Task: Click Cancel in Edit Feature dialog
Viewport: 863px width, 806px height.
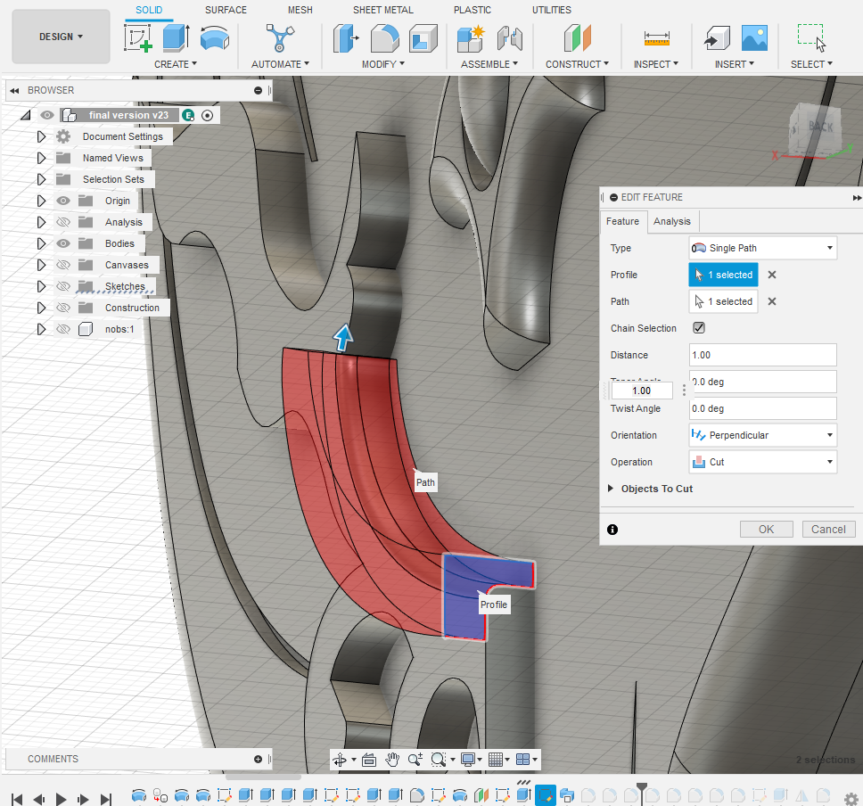Action: (x=828, y=529)
